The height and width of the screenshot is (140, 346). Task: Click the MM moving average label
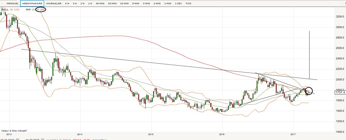[x=28, y=9]
